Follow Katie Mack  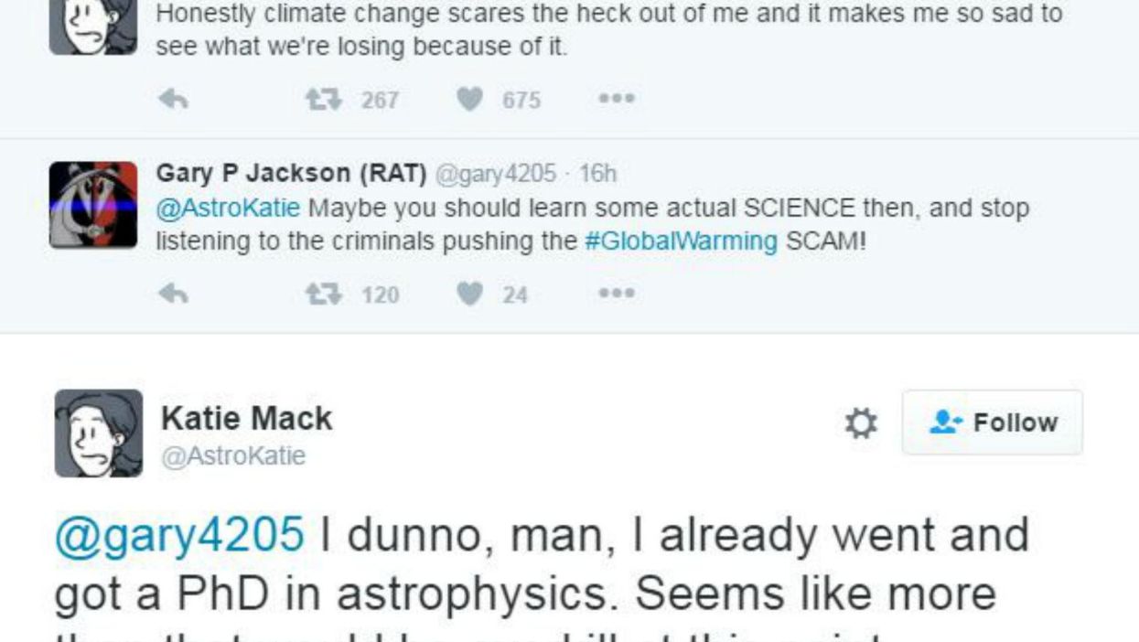992,423
